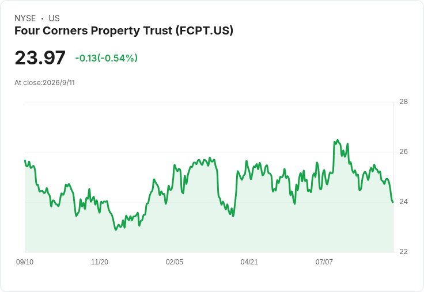Select the US market label

54,18
